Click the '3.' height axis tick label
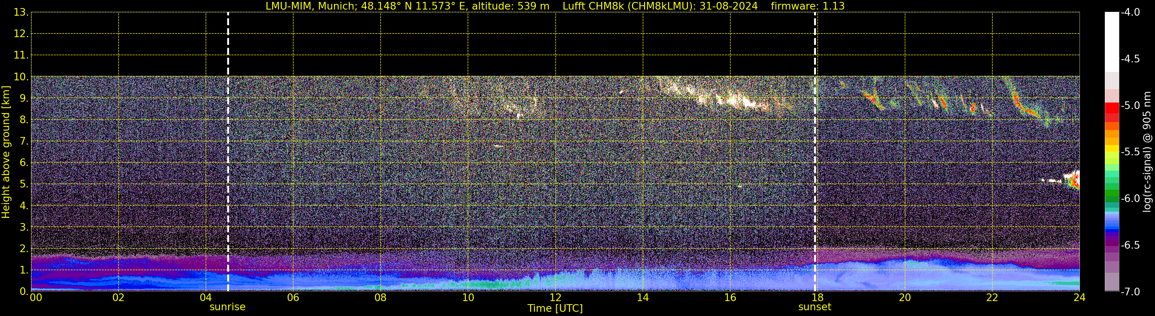 point(24,227)
